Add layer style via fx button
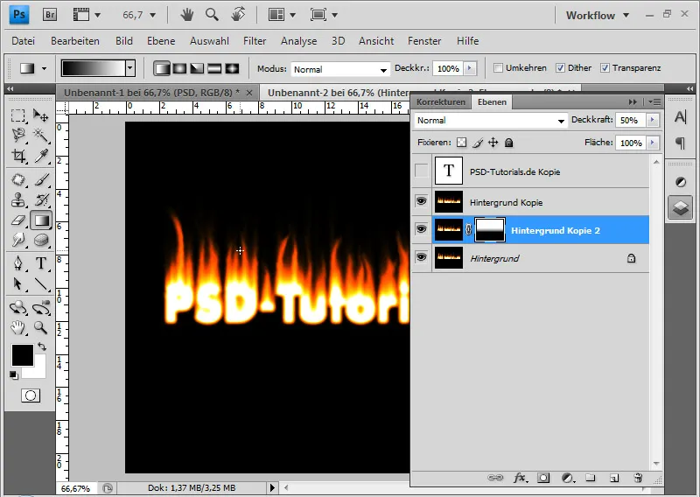700x497 pixels. [520, 479]
